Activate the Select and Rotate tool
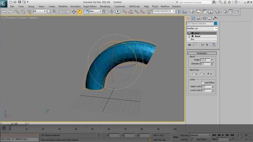Viewport: 253px width, 142px height. [80, 12]
